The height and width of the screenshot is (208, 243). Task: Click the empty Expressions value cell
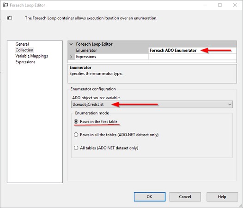192,57
